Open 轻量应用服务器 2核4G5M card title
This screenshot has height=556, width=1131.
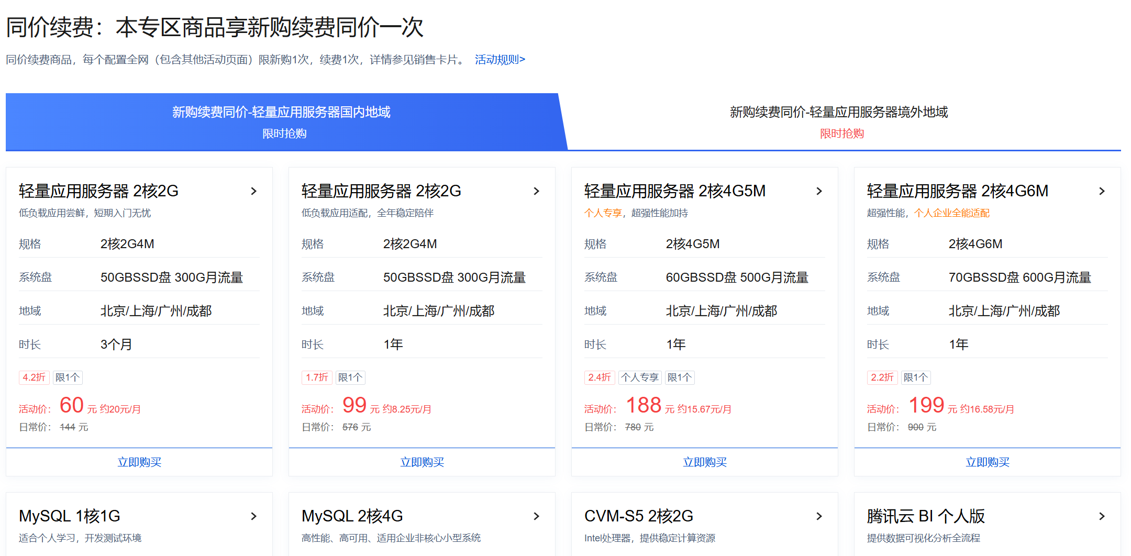pos(675,191)
